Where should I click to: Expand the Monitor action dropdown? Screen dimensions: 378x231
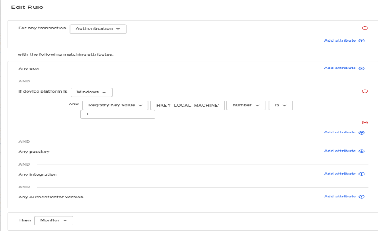54,220
